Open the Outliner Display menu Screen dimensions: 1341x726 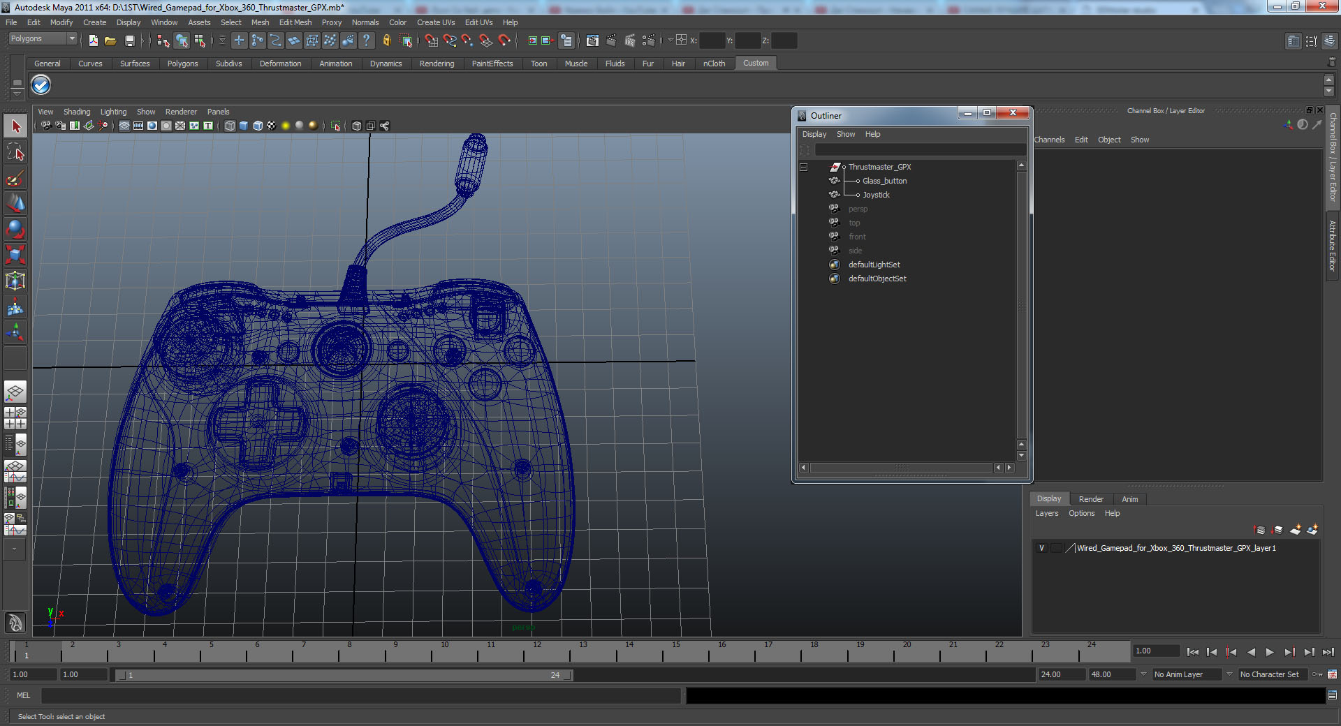coord(814,134)
